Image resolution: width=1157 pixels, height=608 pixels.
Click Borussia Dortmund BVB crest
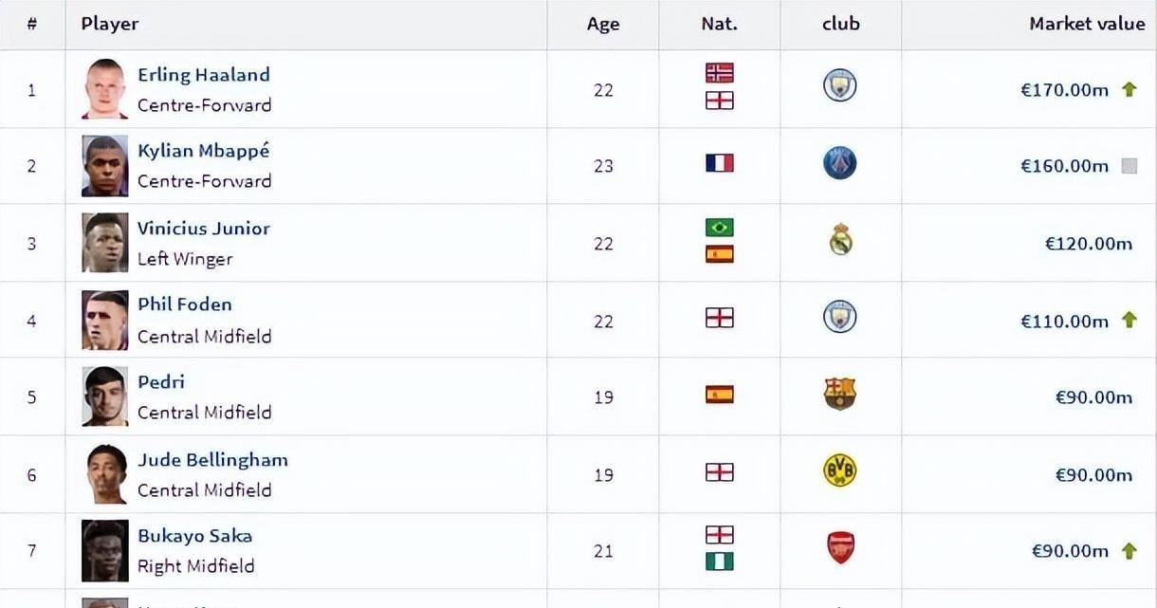click(840, 470)
